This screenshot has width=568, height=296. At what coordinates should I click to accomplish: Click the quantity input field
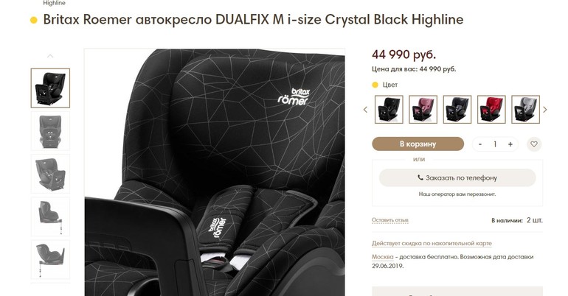tap(495, 144)
